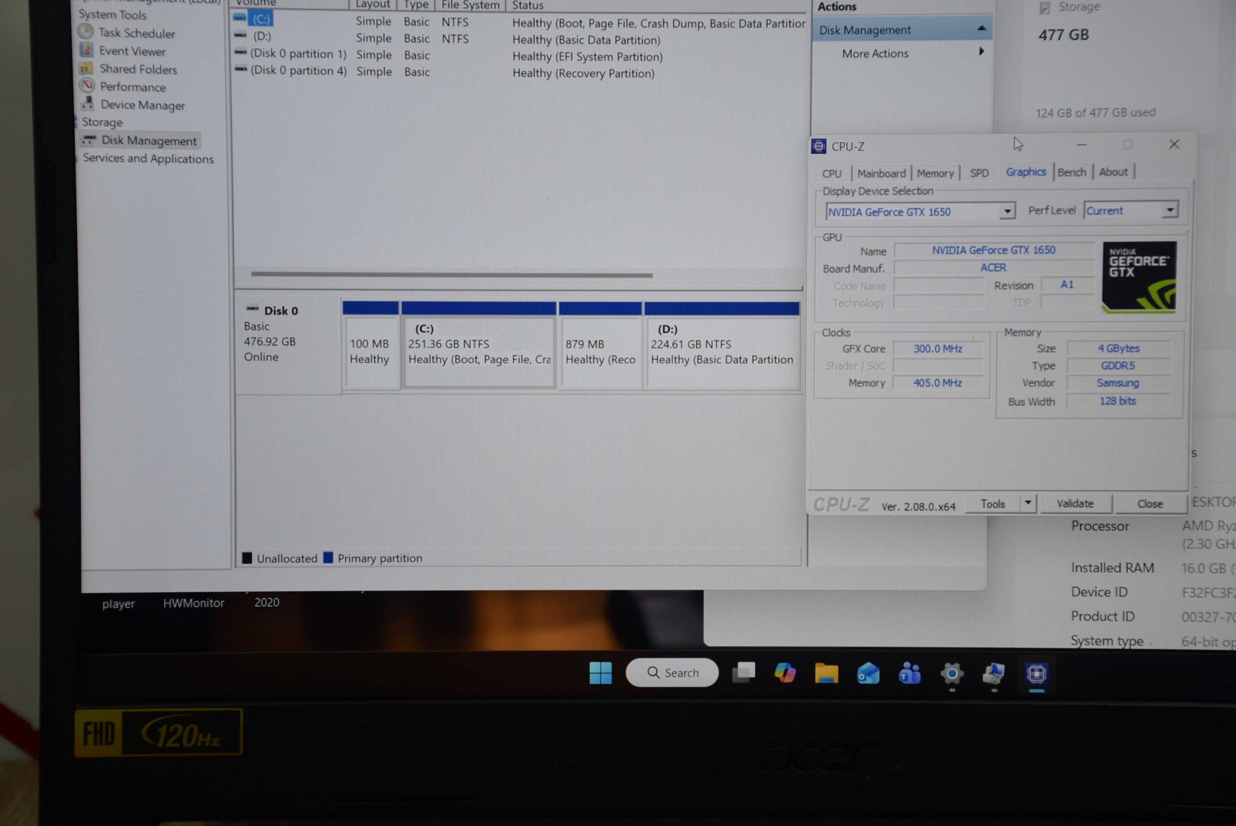The image size is (1236, 826).
Task: Open File Explorer from the taskbar
Action: (826, 673)
